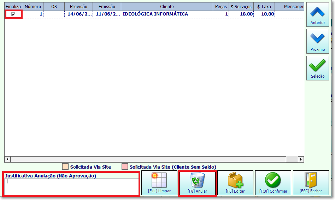Annul the order with [F8] Anular
Image resolution: width=335 pixels, height=200 pixels.
point(198,182)
